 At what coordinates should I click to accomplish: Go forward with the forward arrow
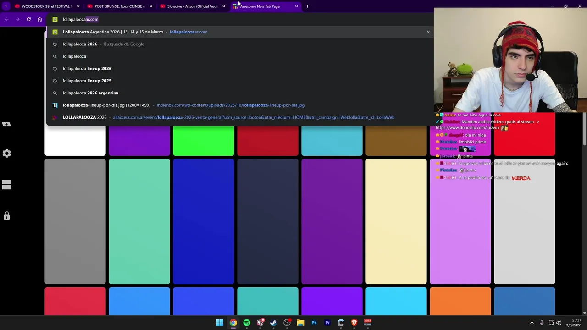(17, 19)
